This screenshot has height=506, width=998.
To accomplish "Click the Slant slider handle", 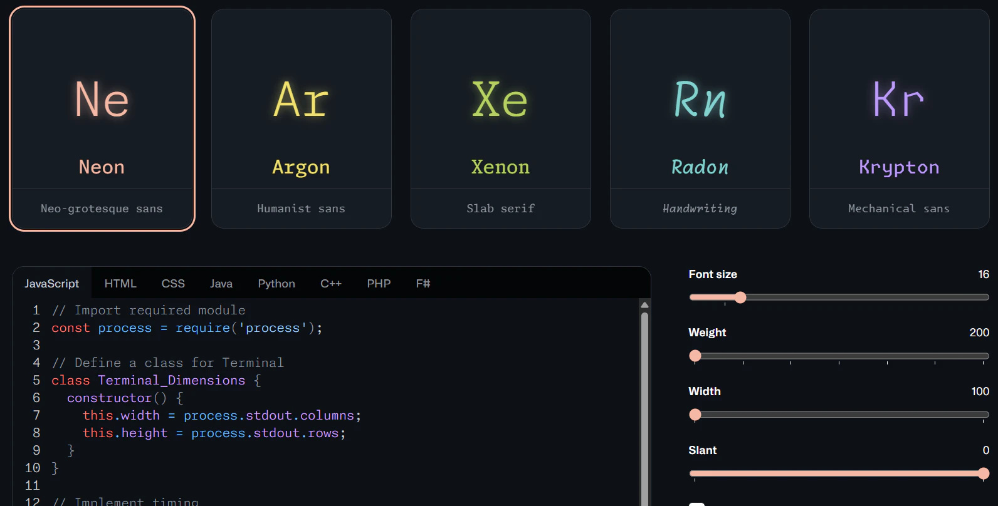I will (x=984, y=473).
